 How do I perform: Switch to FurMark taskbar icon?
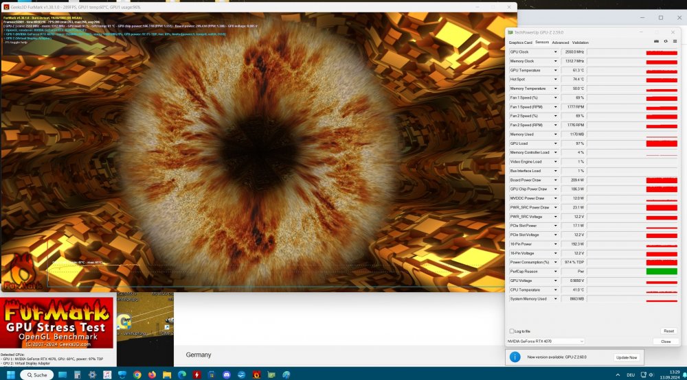[257, 375]
